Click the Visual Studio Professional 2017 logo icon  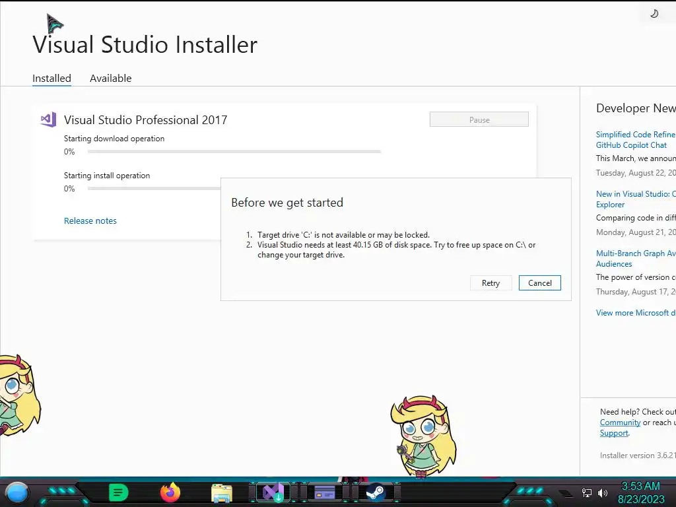point(48,119)
